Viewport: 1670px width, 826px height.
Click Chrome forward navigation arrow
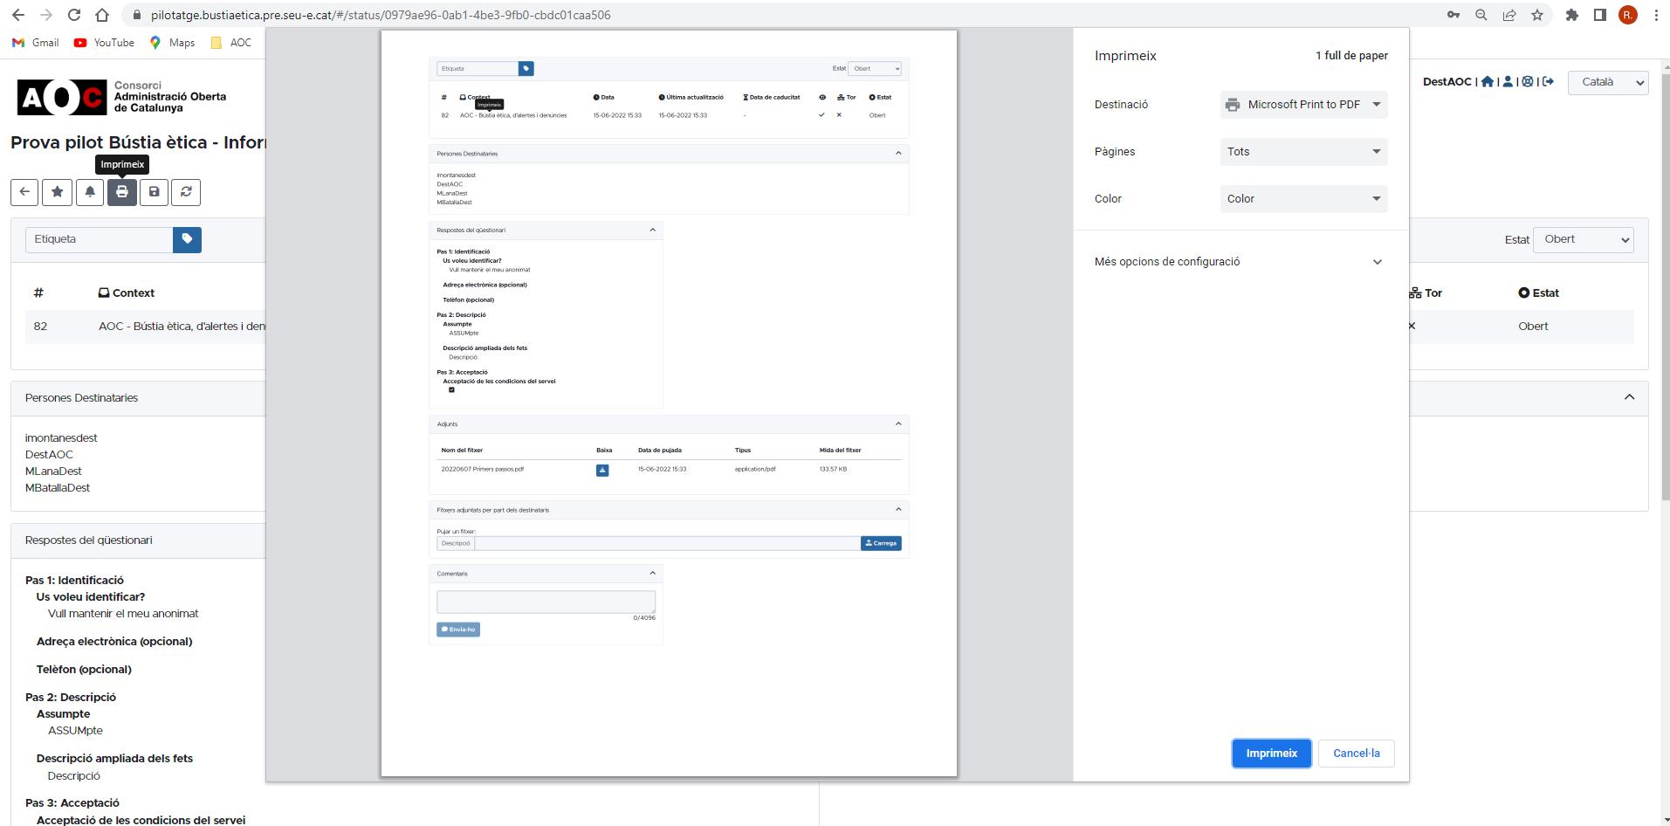tap(46, 15)
